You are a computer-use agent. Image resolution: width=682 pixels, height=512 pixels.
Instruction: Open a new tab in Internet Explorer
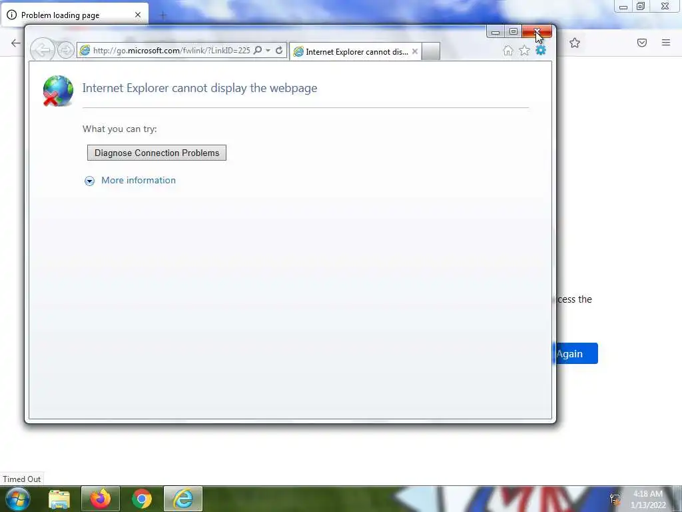pos(431,51)
